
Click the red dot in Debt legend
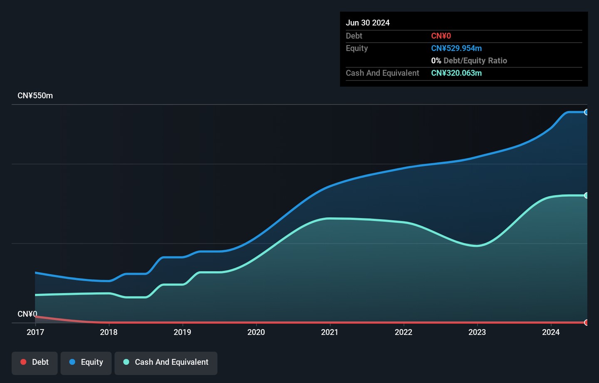[24, 362]
